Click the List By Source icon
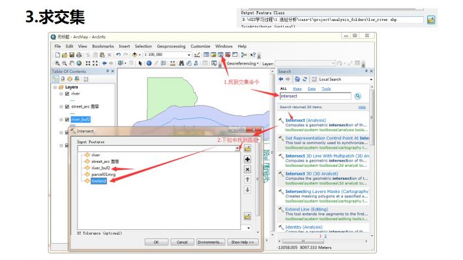The image size is (463, 260). point(63,79)
